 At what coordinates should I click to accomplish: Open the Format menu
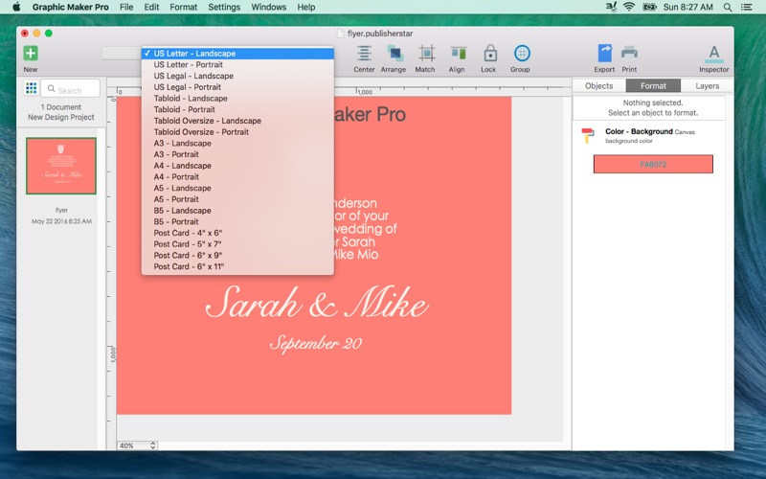tap(184, 7)
